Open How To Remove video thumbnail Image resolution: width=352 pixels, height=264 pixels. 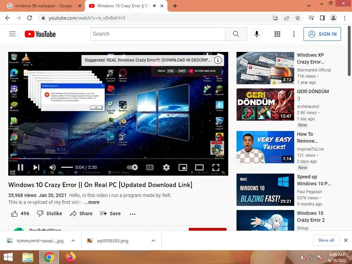[x=265, y=147]
